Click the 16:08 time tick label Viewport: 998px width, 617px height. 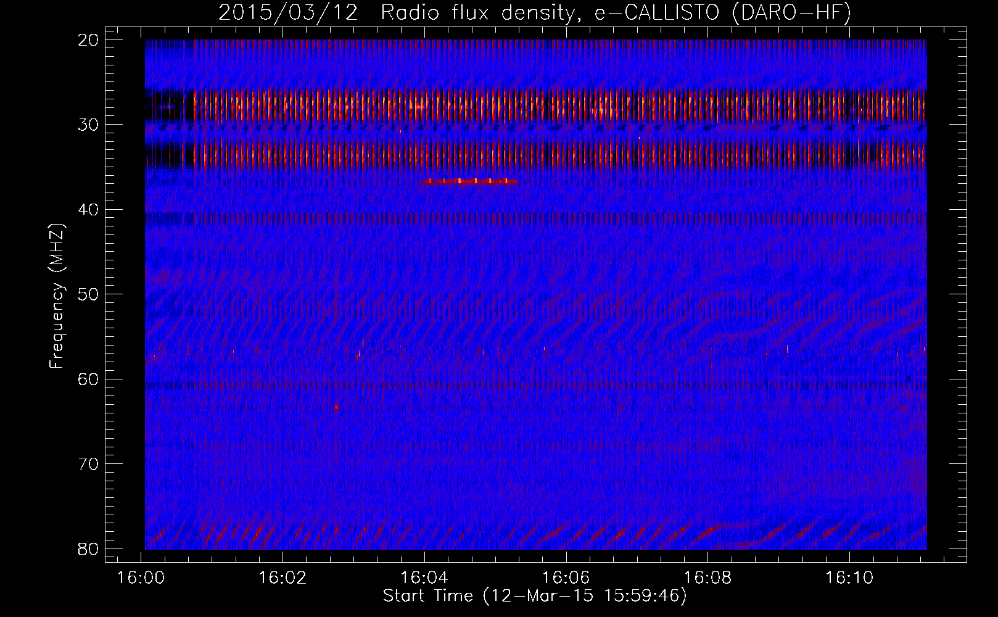tap(708, 578)
